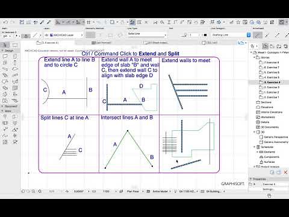Open the Entire Model dropdown in the bottom bar
This screenshot has width=289, height=217.
pyautogui.click(x=160, y=191)
